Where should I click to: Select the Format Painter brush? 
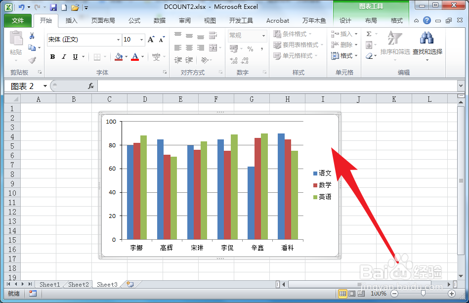pos(32,60)
